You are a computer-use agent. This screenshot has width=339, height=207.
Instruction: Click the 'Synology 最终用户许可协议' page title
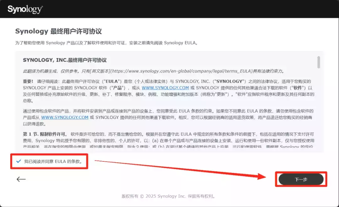tap(58, 31)
